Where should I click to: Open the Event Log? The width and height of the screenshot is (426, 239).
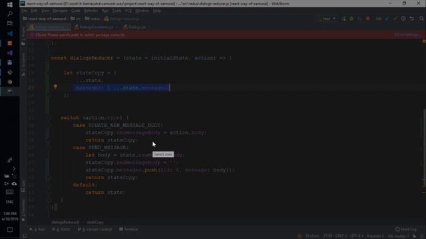pyautogui.click(x=406, y=229)
